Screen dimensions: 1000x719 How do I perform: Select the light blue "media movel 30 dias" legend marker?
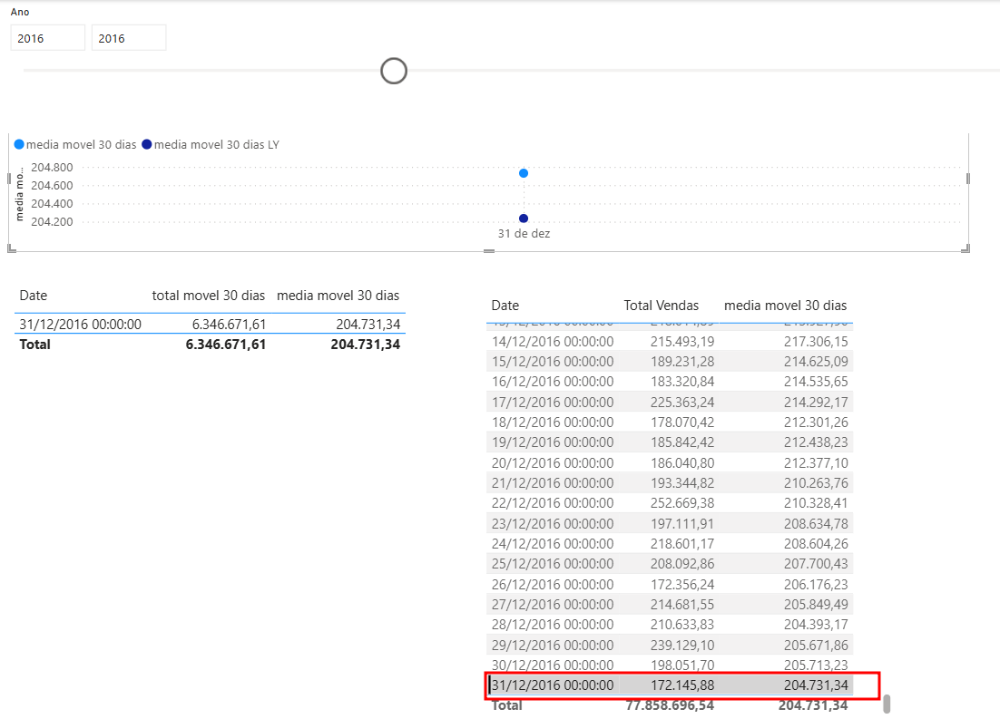(17, 144)
